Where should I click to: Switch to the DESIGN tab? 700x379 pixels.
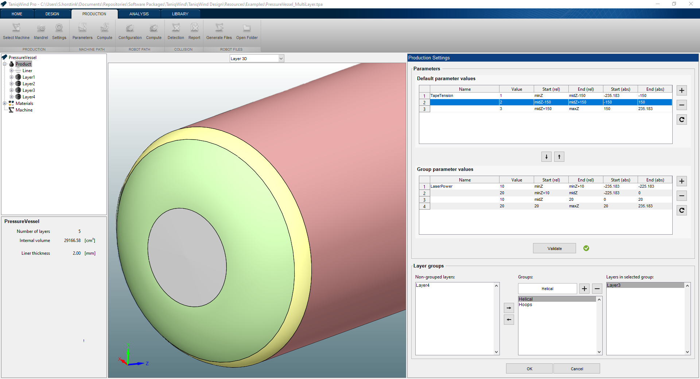pos(52,14)
